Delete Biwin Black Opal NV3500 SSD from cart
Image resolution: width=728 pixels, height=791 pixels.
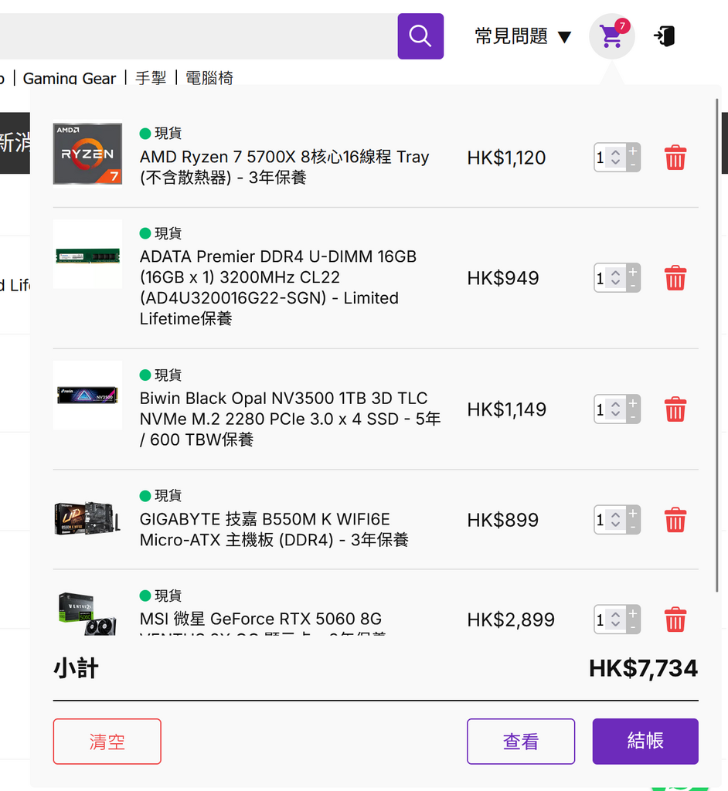click(675, 409)
